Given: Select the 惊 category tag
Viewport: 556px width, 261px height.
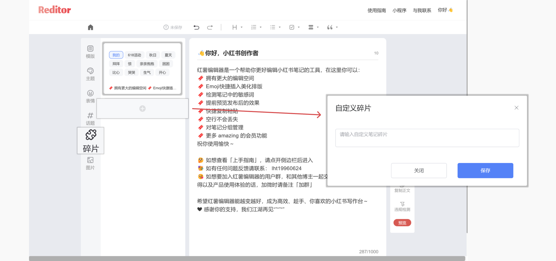Looking at the screenshot, I should [x=130, y=64].
